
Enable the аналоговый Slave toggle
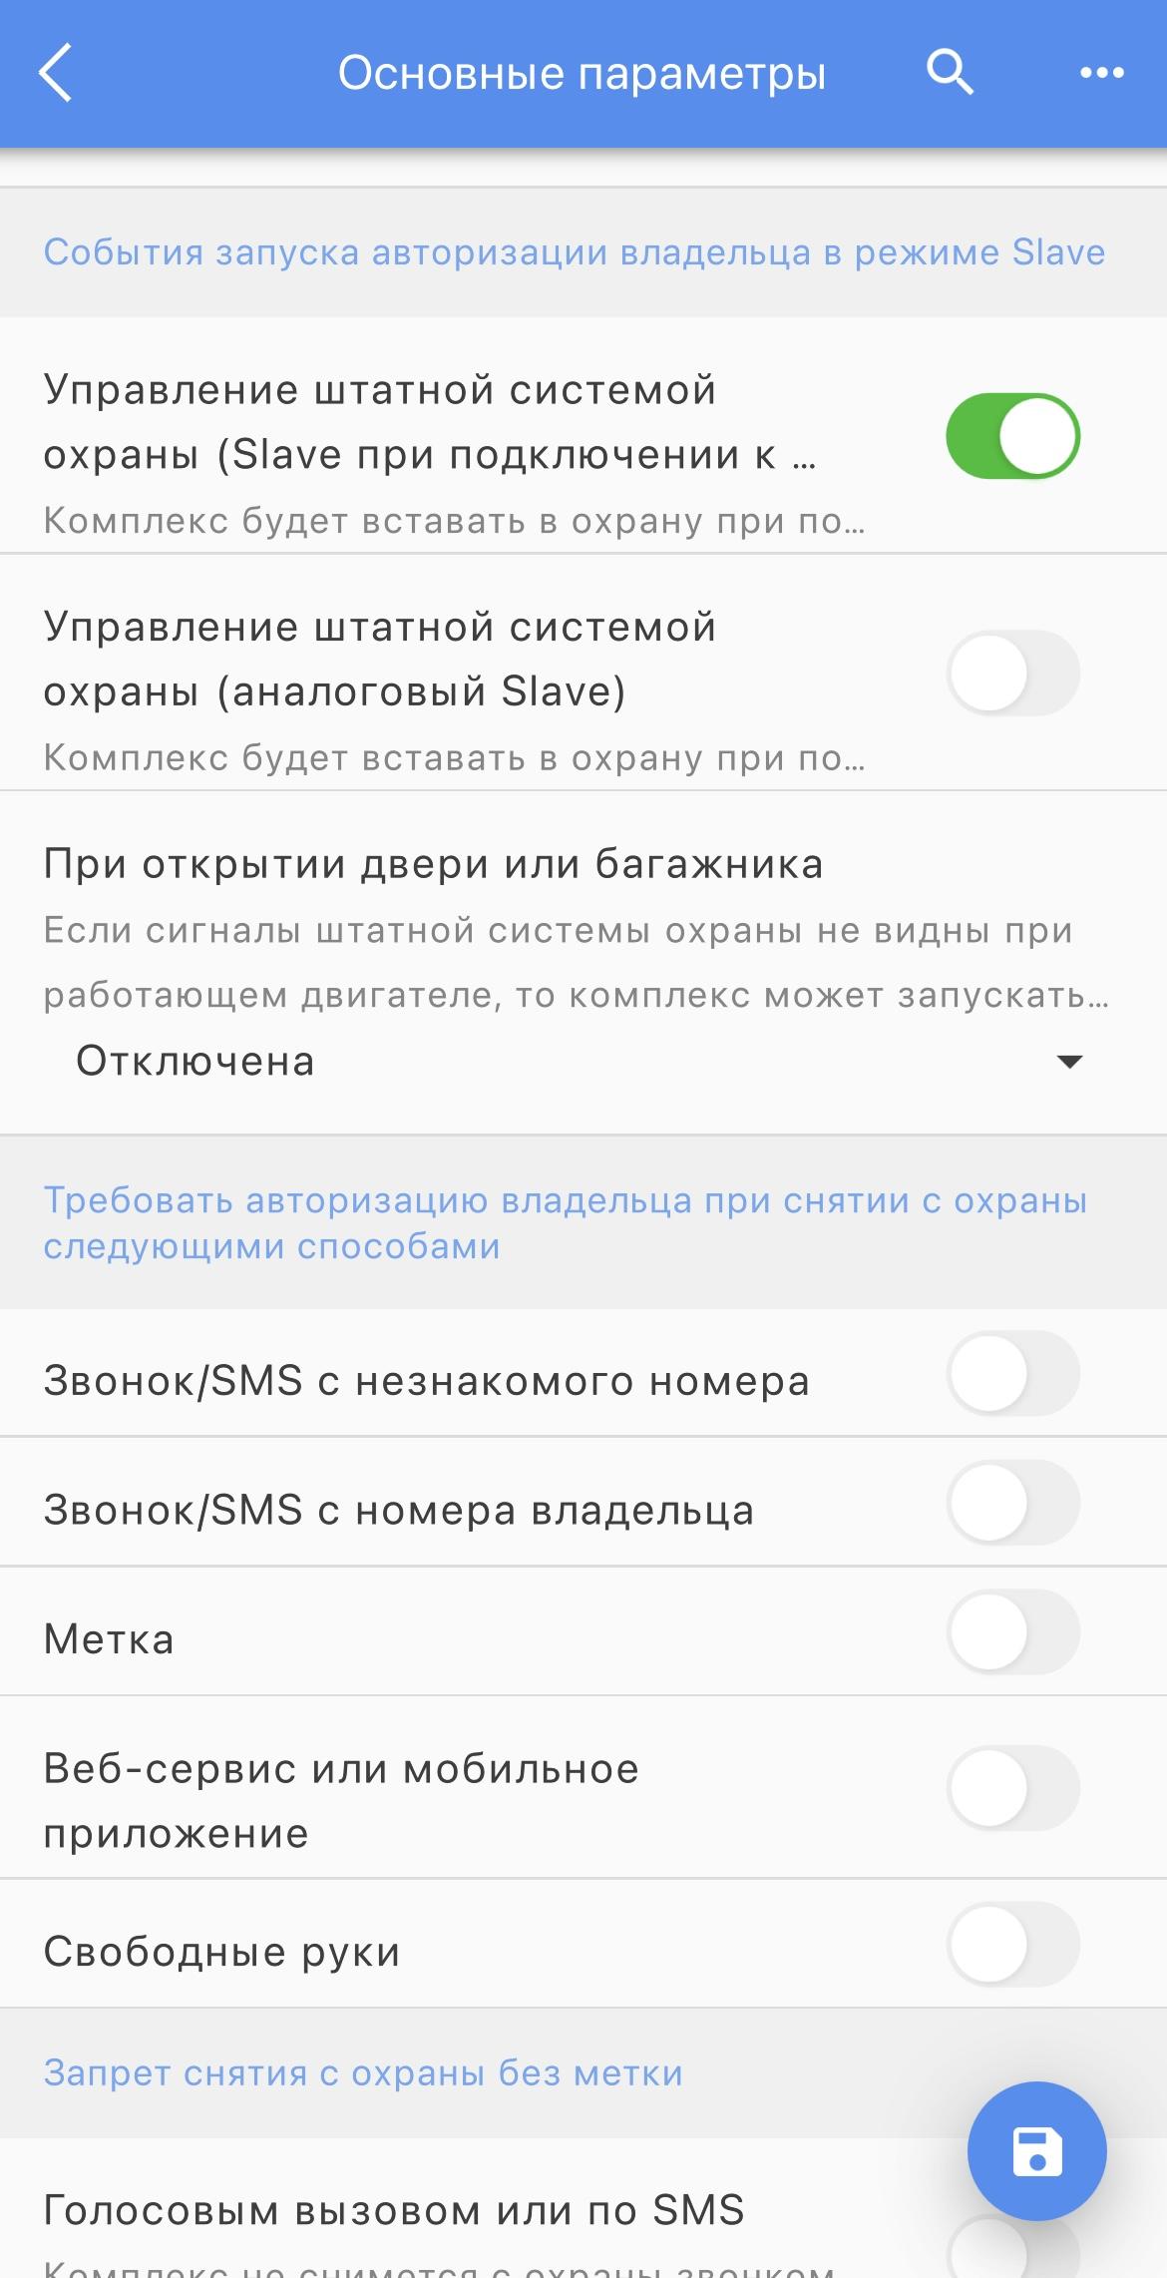coord(1012,674)
